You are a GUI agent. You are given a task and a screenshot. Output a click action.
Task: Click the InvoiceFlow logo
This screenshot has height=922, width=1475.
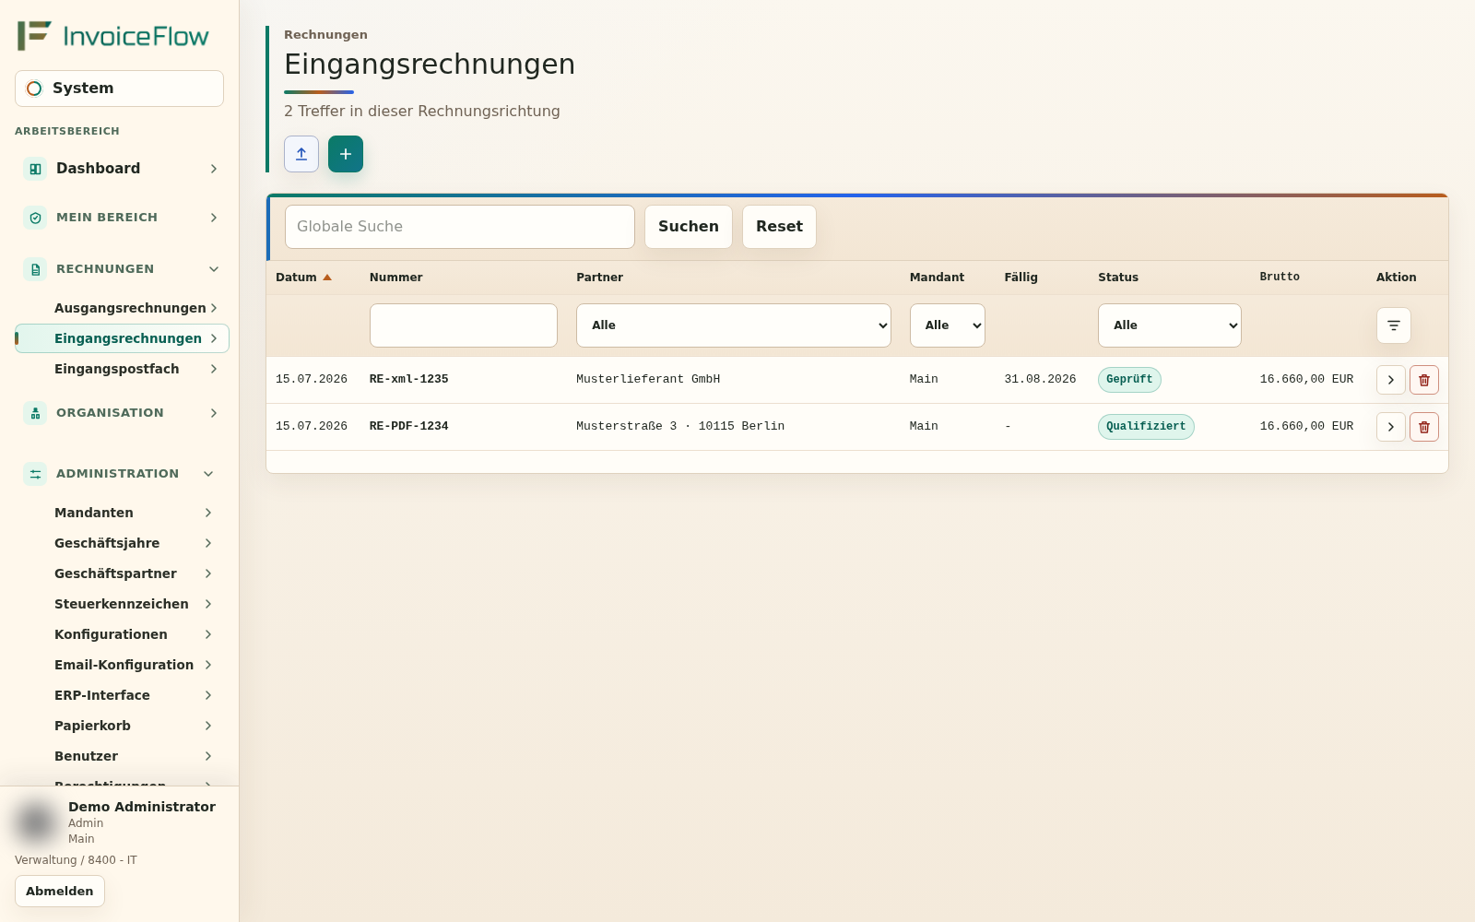click(x=113, y=36)
